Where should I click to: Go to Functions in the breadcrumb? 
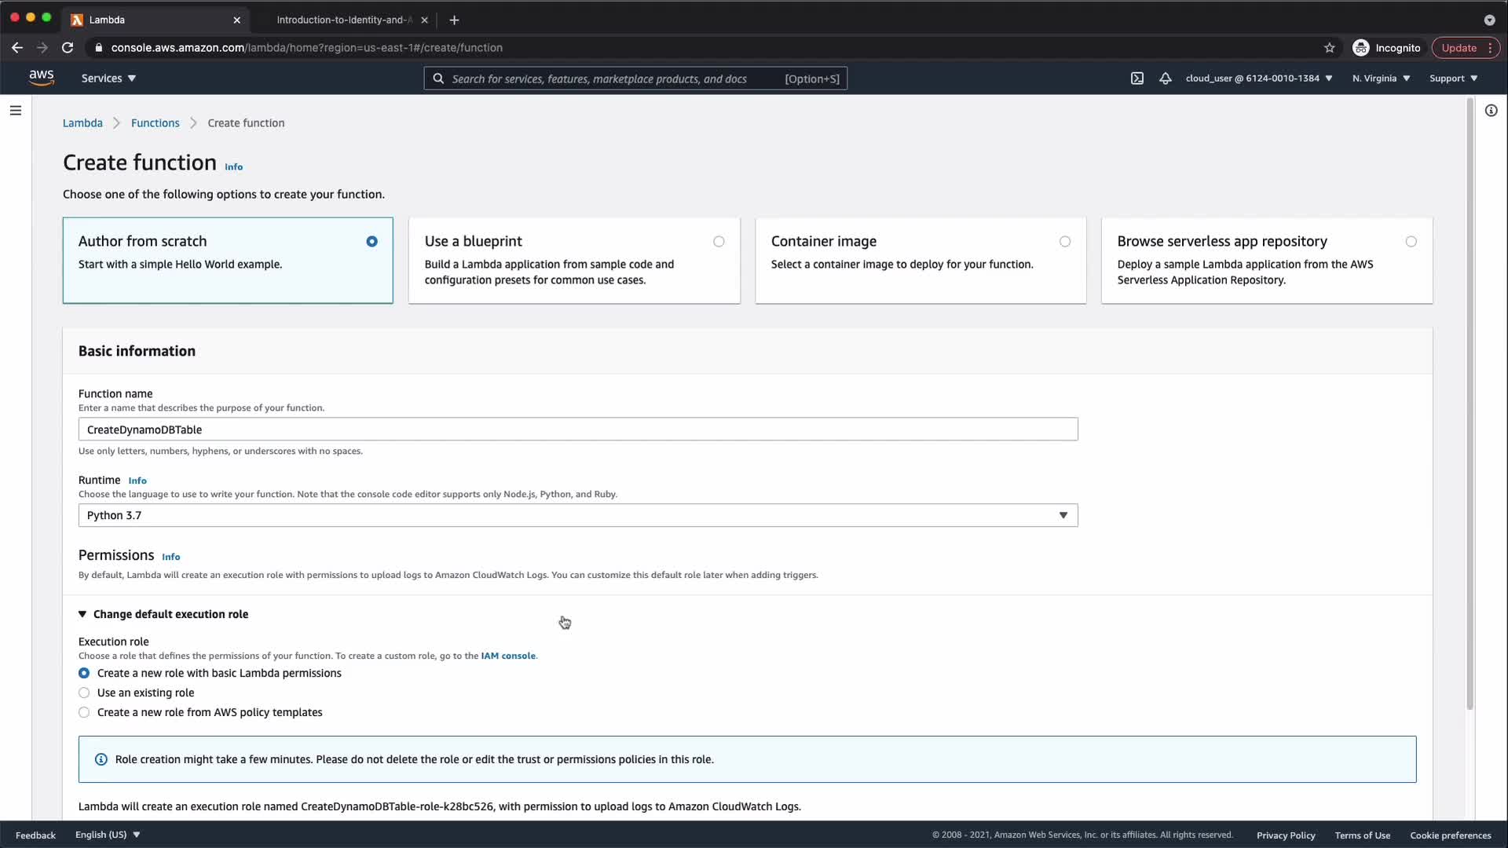[155, 123]
